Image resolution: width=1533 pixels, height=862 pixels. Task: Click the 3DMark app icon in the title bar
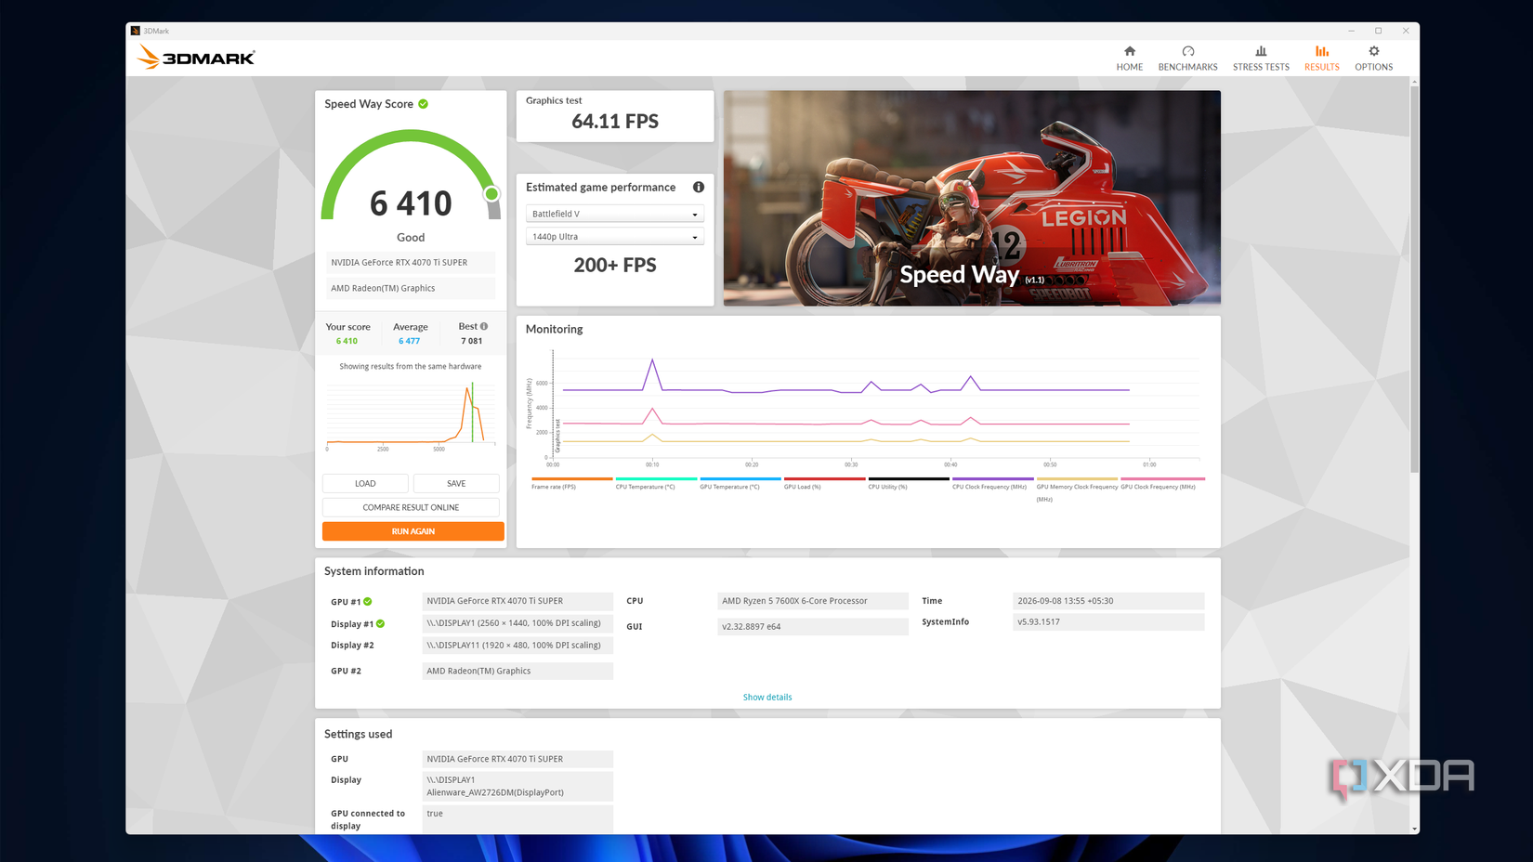click(x=136, y=31)
